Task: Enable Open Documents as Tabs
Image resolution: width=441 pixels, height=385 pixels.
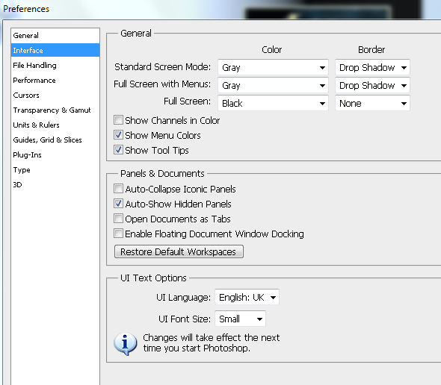Action: pos(118,218)
